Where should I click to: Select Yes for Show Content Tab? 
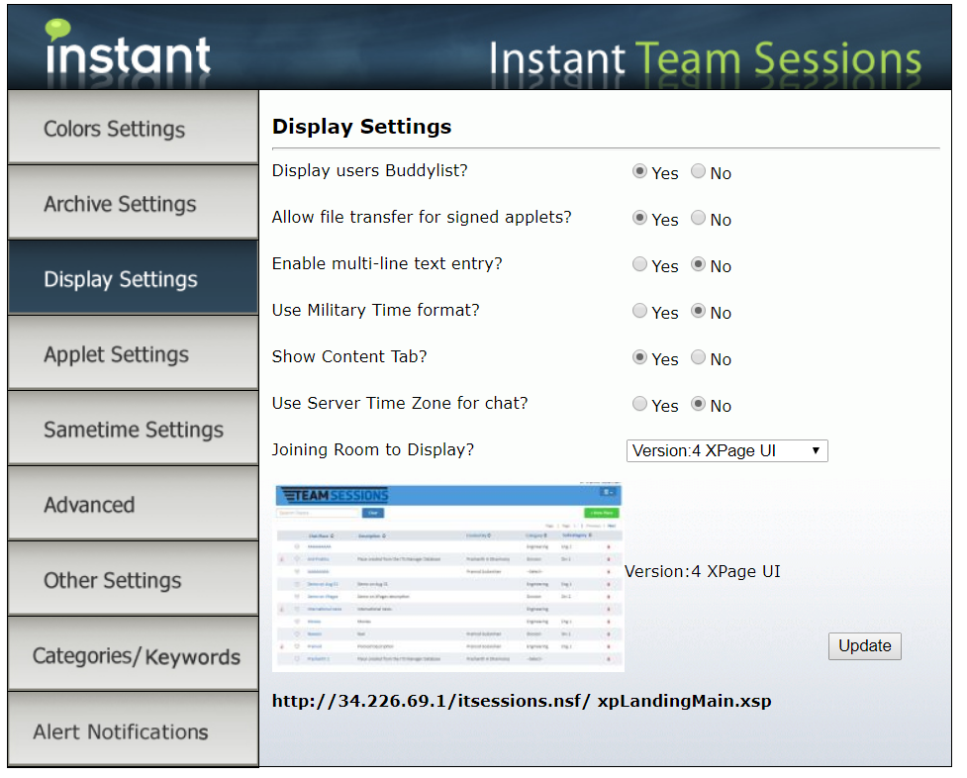[639, 357]
